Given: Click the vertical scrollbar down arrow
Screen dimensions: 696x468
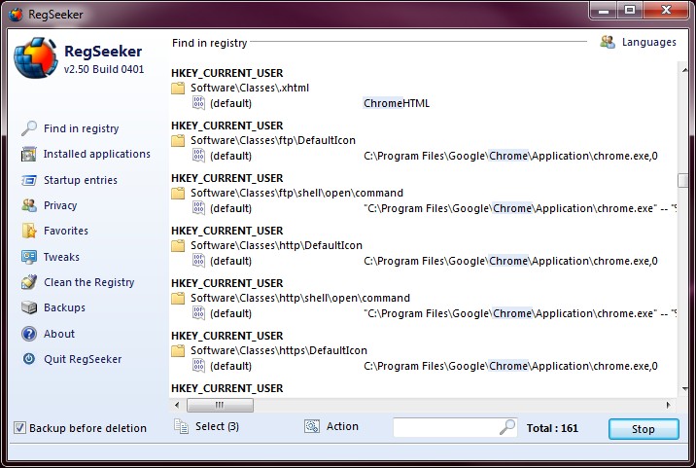Looking at the screenshot, I should pos(684,389).
